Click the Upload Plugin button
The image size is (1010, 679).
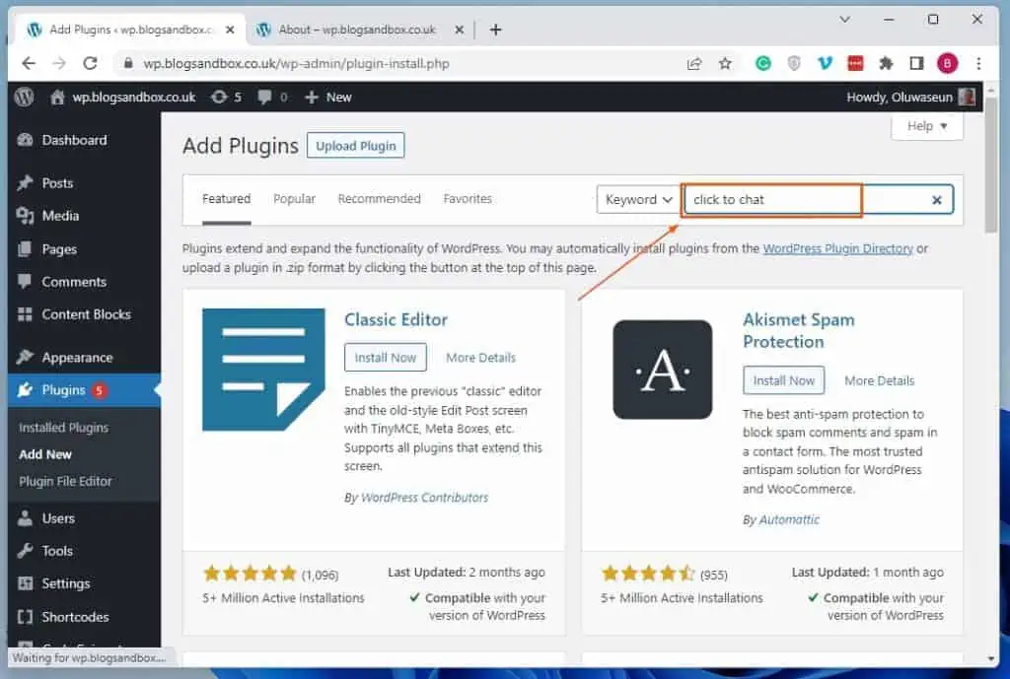(355, 146)
